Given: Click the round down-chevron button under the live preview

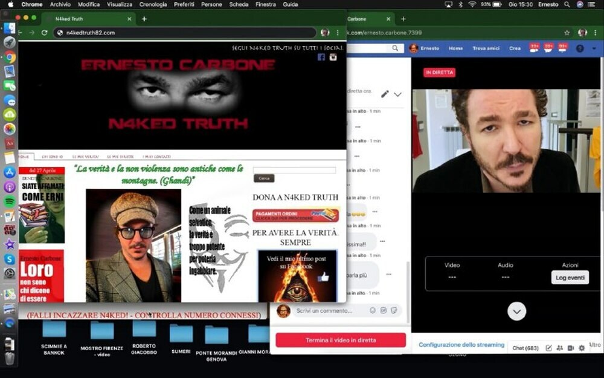Looking at the screenshot, I should coord(516,311).
